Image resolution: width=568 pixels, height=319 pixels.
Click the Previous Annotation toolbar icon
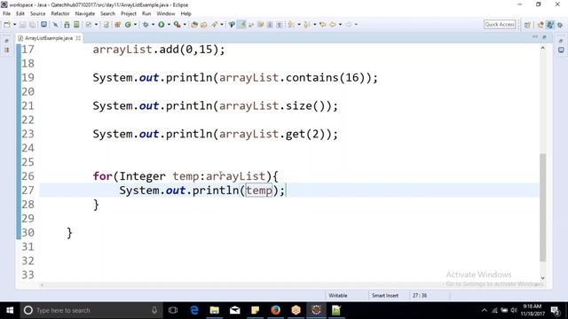(x=307, y=25)
